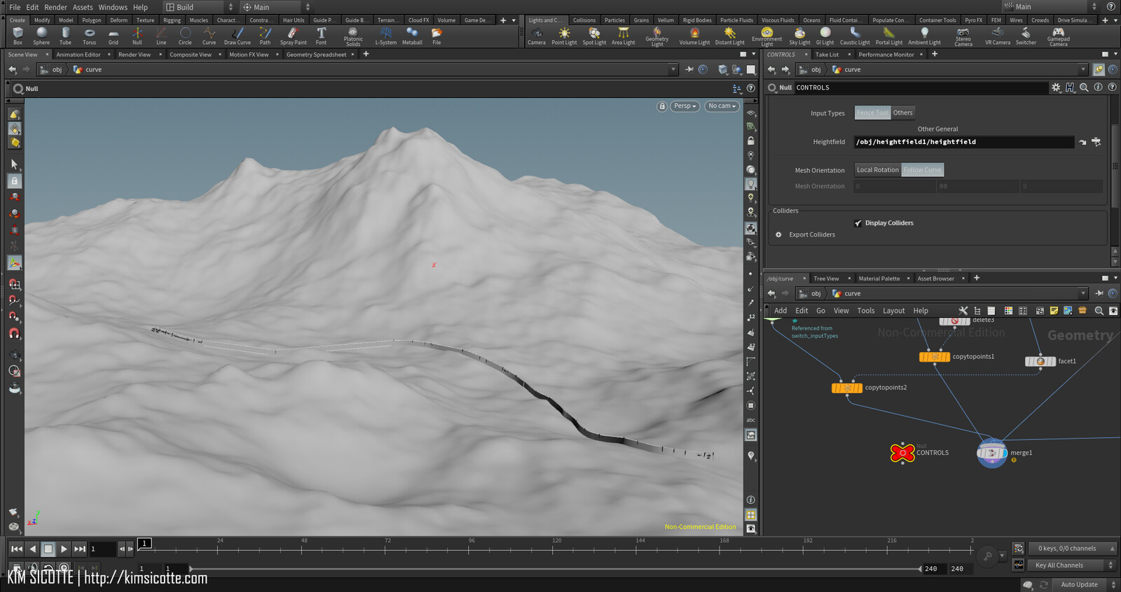
Task: Select the Draw Curve tool
Action: [237, 36]
